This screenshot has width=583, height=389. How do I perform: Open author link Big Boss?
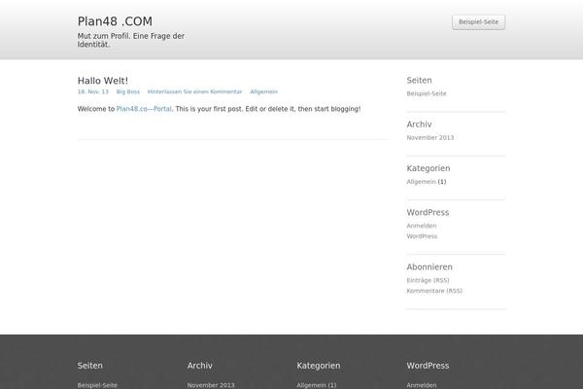click(128, 91)
